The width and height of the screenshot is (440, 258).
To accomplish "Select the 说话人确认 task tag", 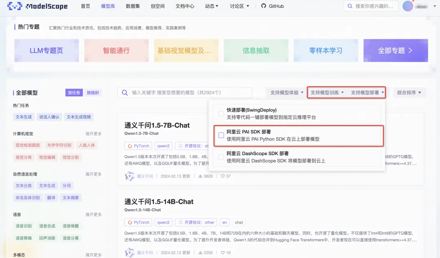I will pos(49,117).
